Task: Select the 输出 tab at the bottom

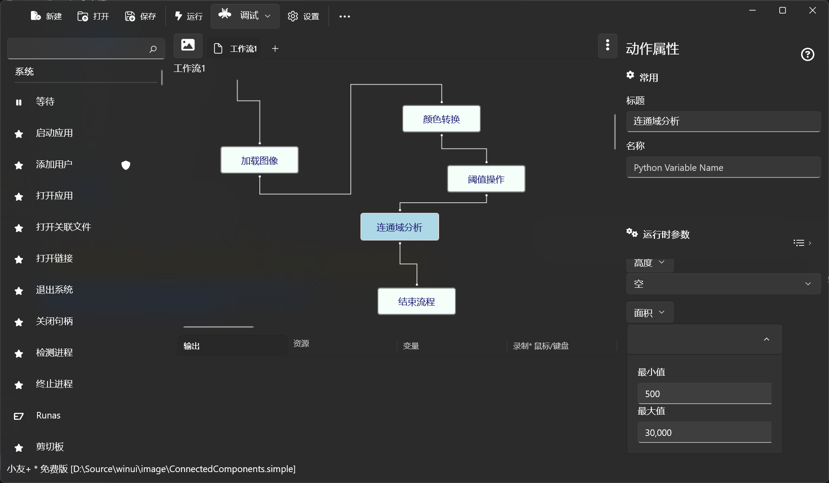Action: pyautogui.click(x=191, y=346)
